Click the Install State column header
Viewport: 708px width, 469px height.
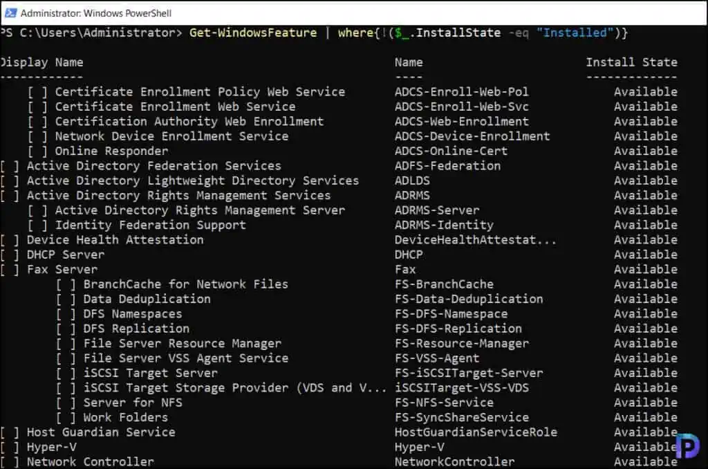pos(631,62)
